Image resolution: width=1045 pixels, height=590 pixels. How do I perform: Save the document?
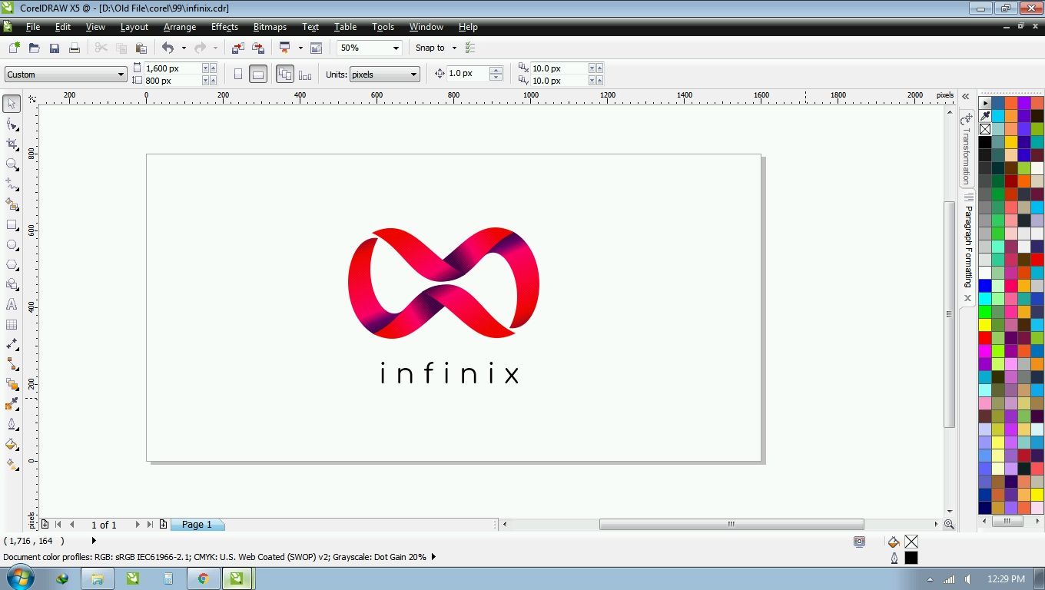click(54, 48)
